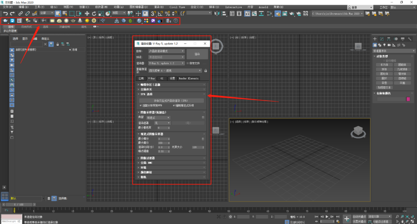Click the Undo arrow in main toolbar
The height and width of the screenshot is (224, 417).
tap(5, 13)
